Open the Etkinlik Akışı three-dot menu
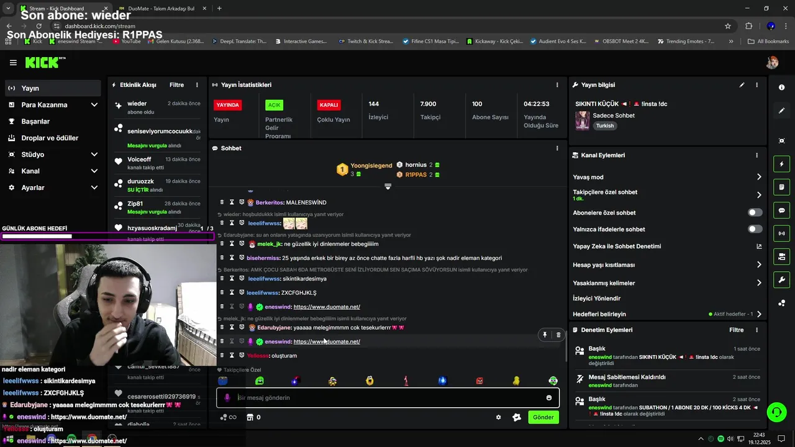795x447 pixels. 197,85
